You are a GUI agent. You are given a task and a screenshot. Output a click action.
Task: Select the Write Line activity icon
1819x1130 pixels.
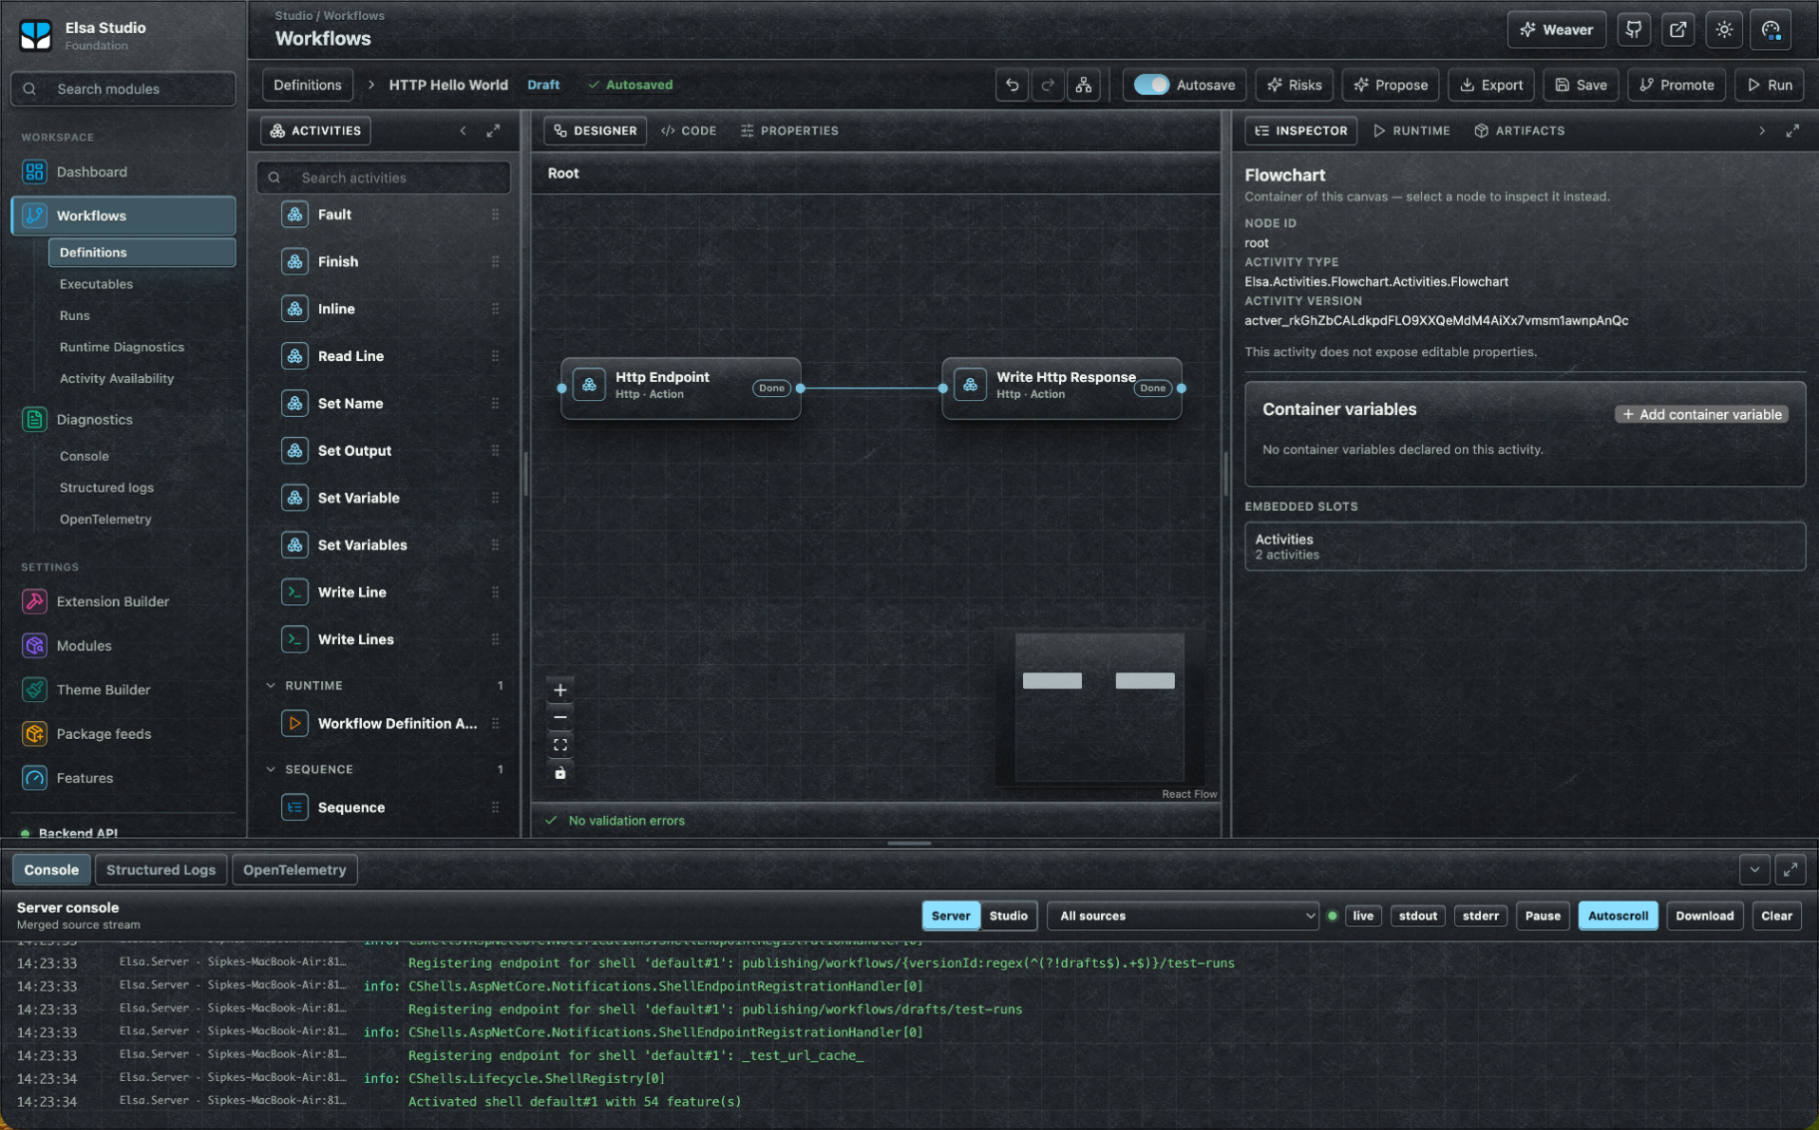pyautogui.click(x=295, y=592)
